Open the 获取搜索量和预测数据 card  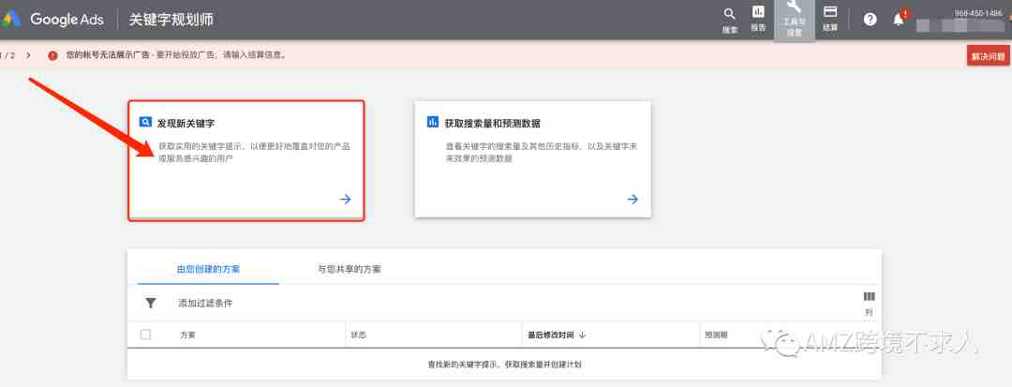532,159
